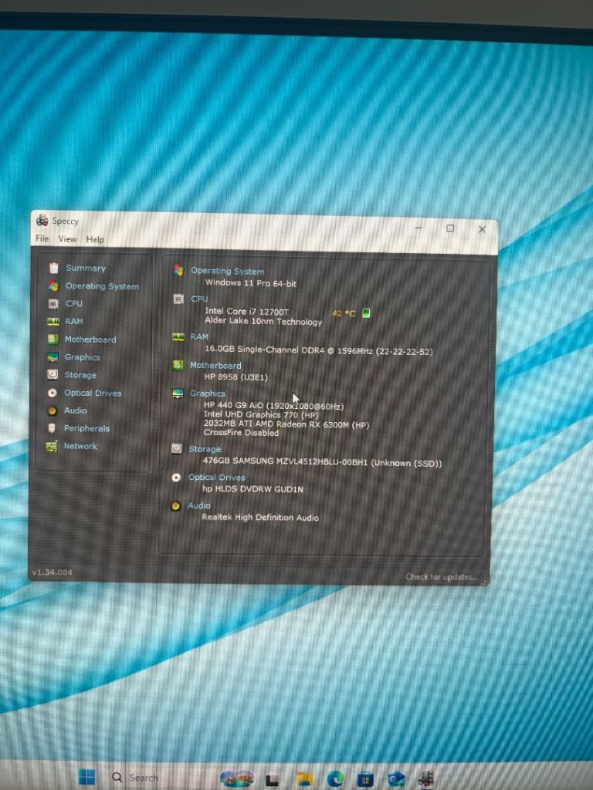Click the HP 8958 (U3E1) motherboard text
The width and height of the screenshot is (593, 790).
(x=236, y=376)
